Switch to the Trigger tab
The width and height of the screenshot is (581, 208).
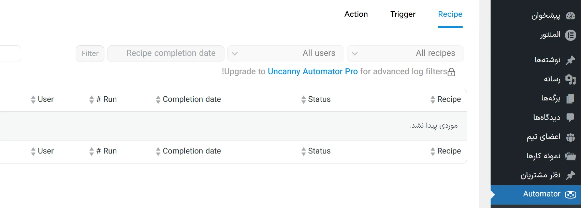point(403,14)
